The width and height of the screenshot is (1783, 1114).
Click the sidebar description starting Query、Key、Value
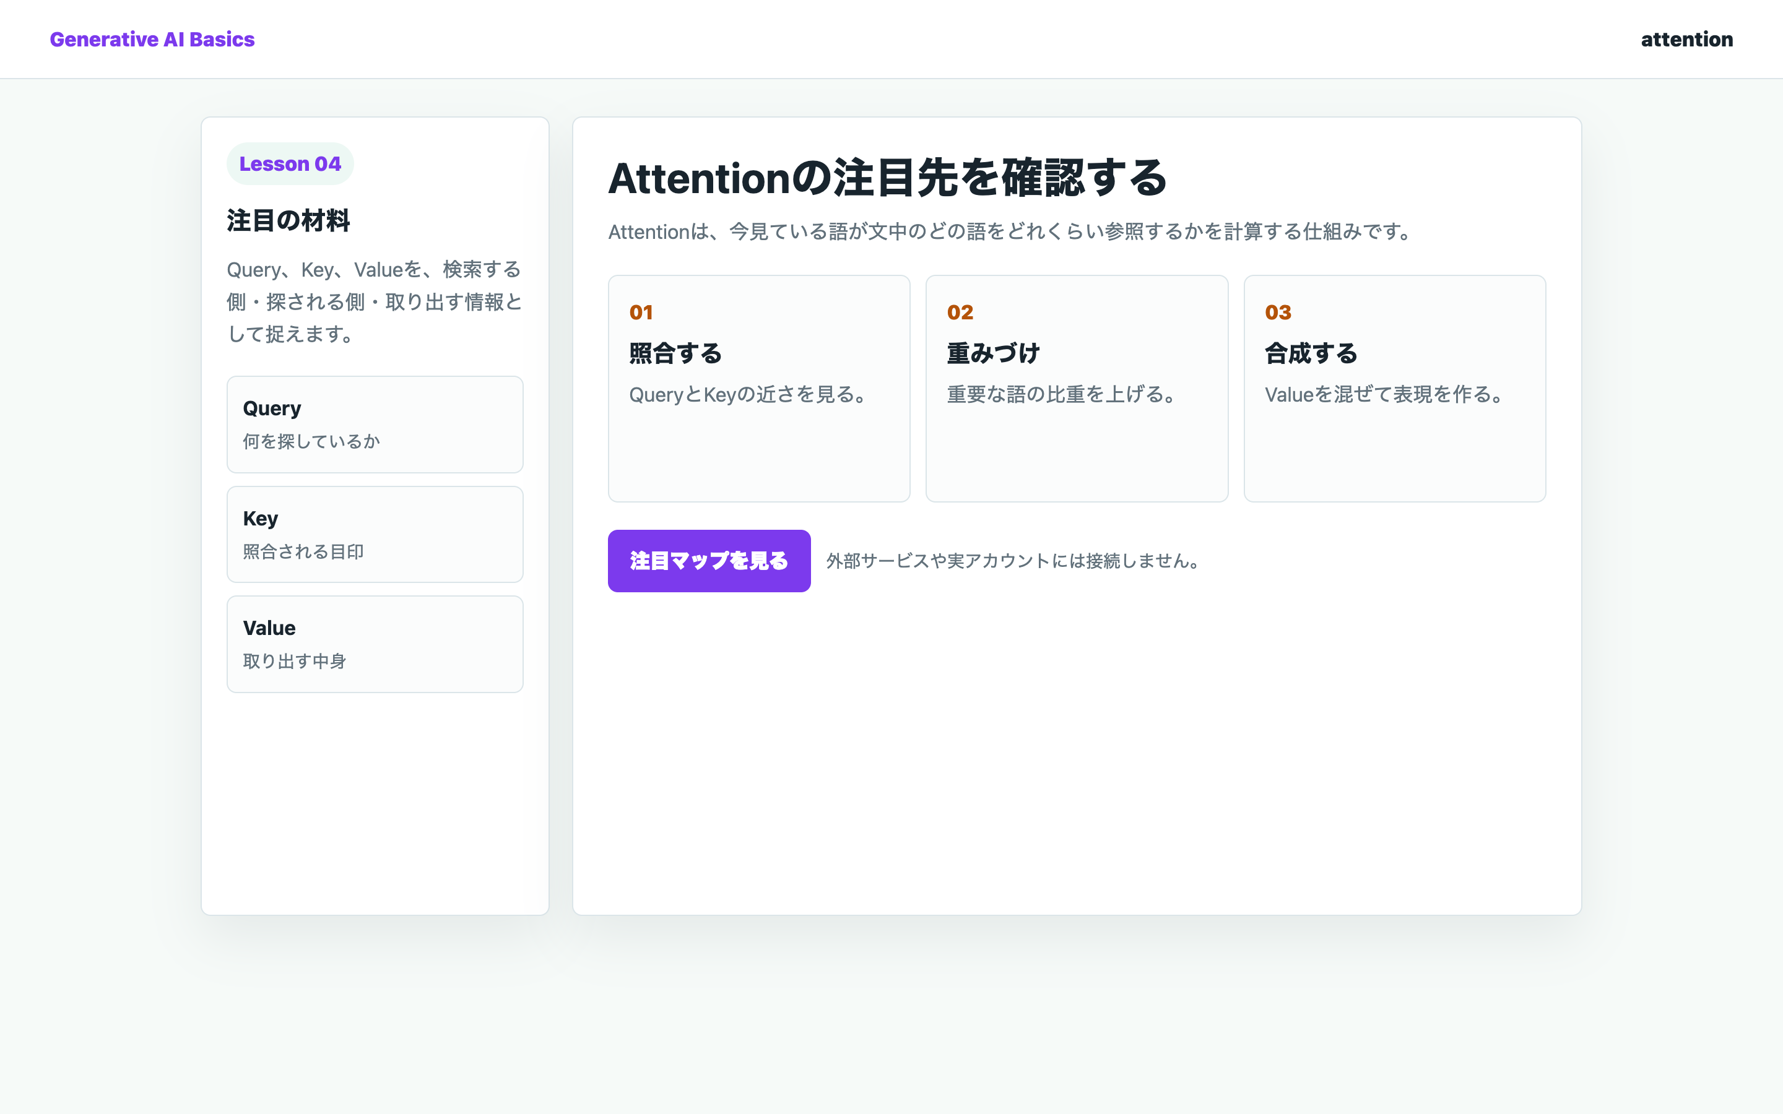pyautogui.click(x=375, y=301)
